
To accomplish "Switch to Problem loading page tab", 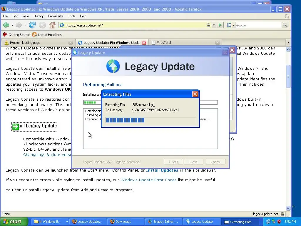I will pos(36,43).
